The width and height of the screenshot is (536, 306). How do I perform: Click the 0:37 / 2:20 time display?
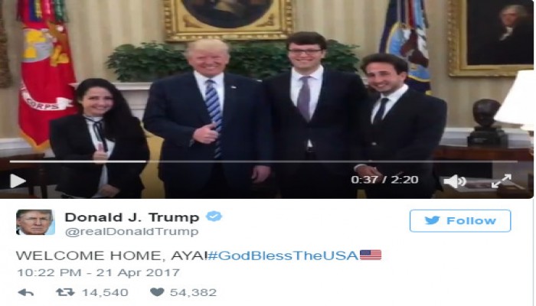coord(384,180)
